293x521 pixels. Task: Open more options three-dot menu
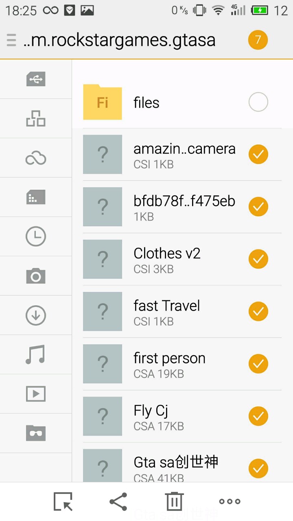[230, 501]
